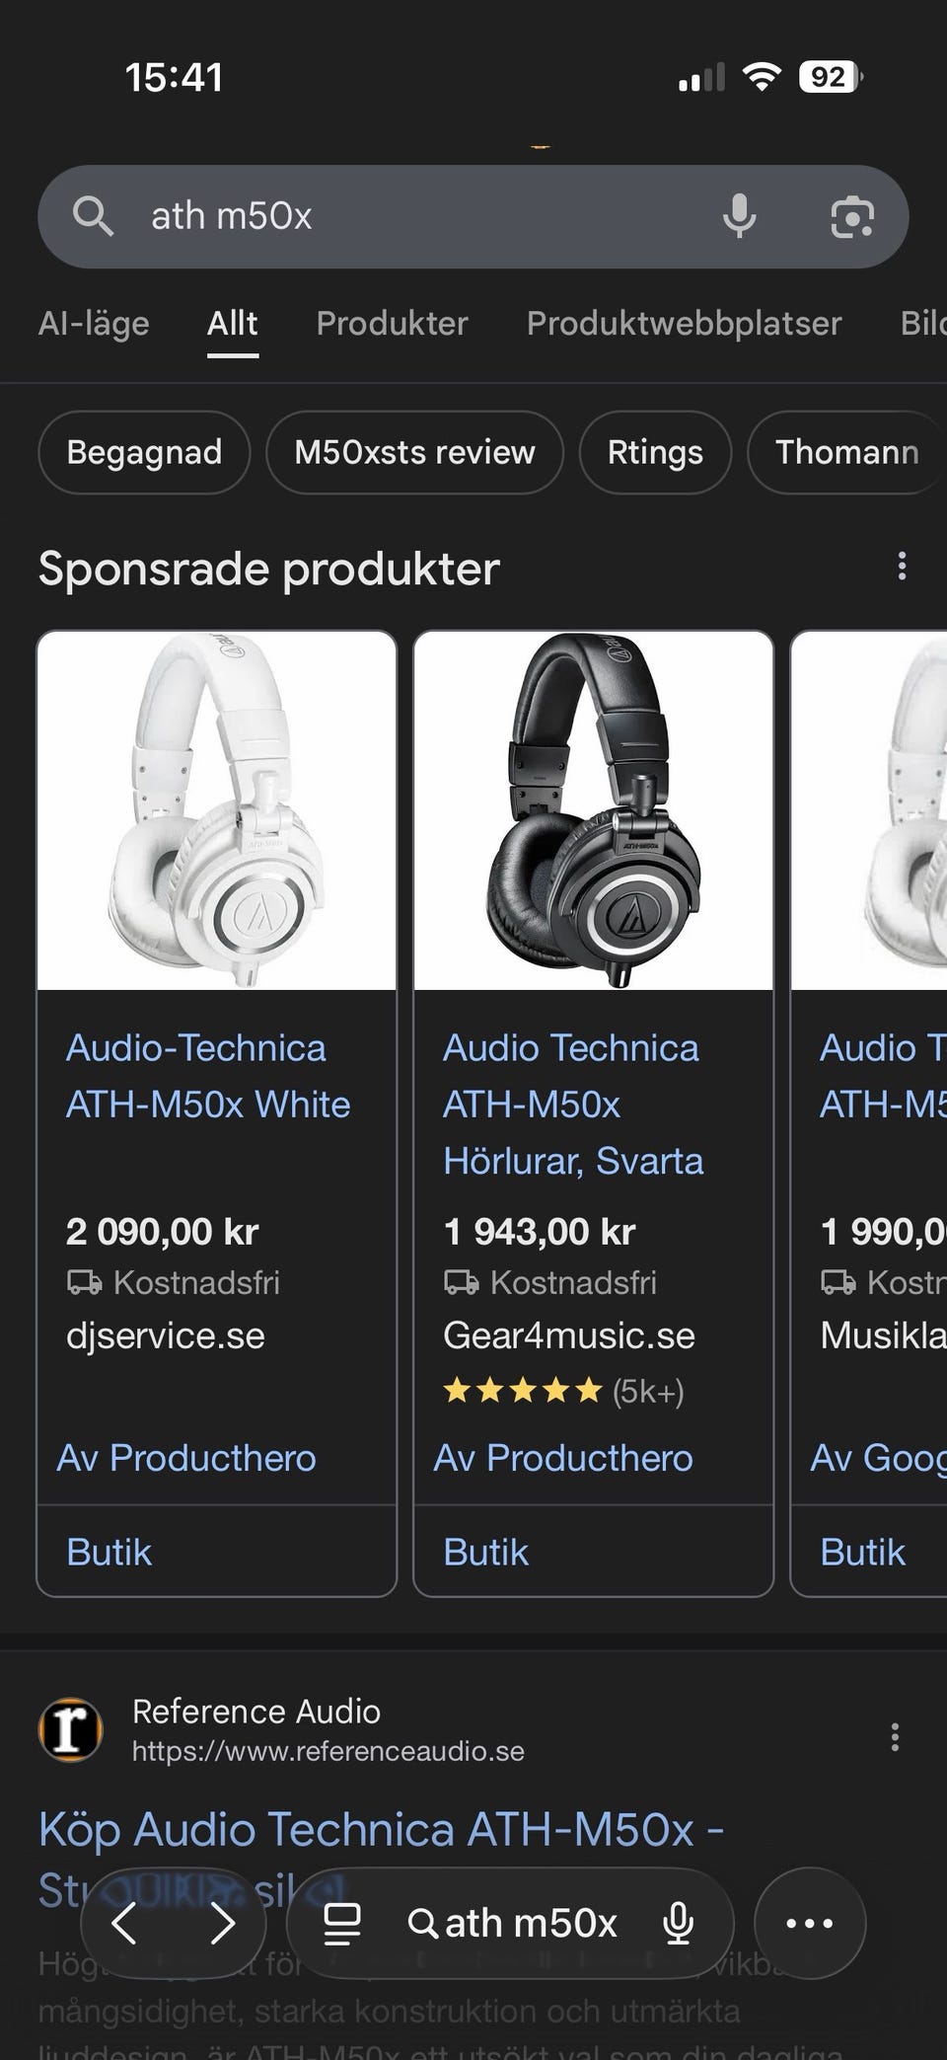Tap the black ATH-M50x headphones image
The height and width of the screenshot is (2060, 947).
[593, 810]
